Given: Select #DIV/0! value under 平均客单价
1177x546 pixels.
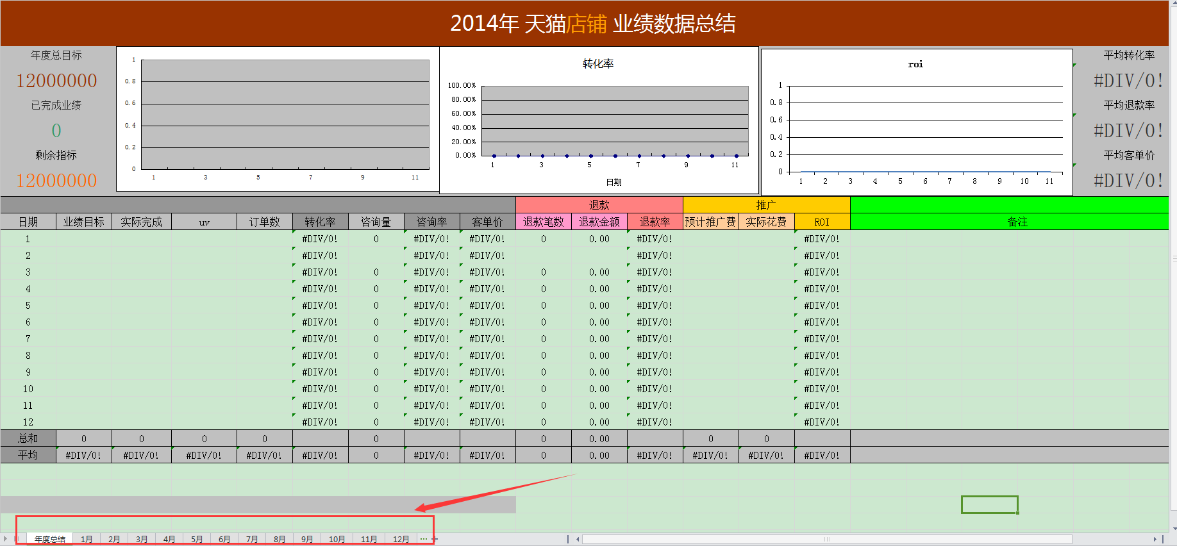Looking at the screenshot, I should coord(1128,181).
